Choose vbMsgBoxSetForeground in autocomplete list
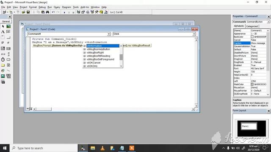Image resolution: width=271 pixels, height=152 pixels. pos(101,59)
